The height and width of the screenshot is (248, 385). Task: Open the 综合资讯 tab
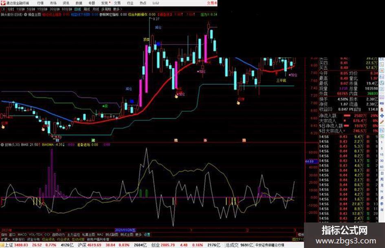(x=48, y=239)
